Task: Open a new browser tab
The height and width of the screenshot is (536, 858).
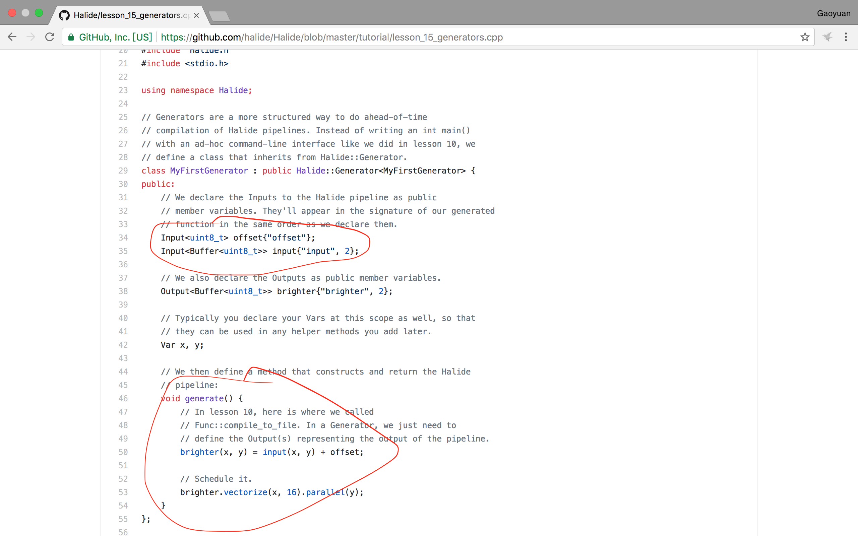Action: [x=220, y=16]
